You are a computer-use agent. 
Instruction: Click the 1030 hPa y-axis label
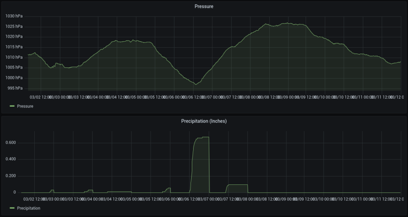click(14, 16)
